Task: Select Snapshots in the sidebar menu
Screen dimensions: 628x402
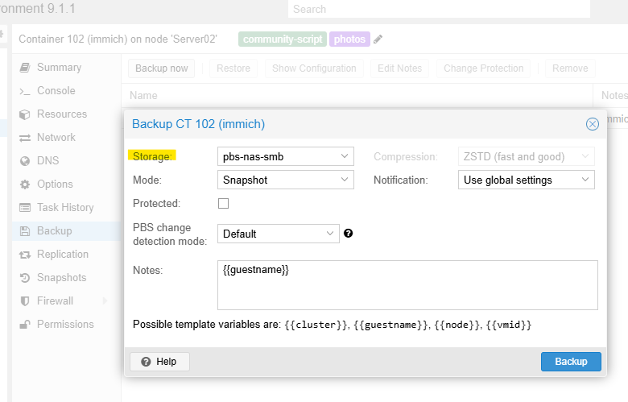Action: [x=61, y=278]
